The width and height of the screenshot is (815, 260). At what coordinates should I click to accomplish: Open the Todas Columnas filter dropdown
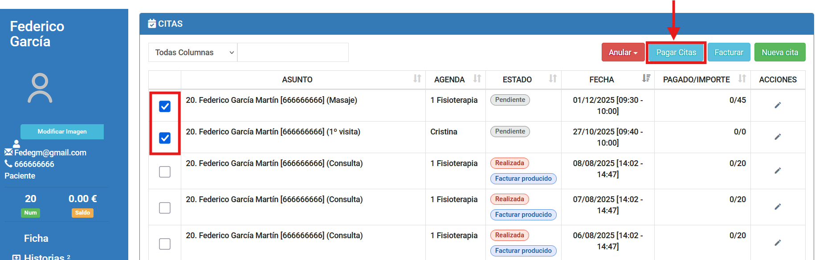pos(193,53)
